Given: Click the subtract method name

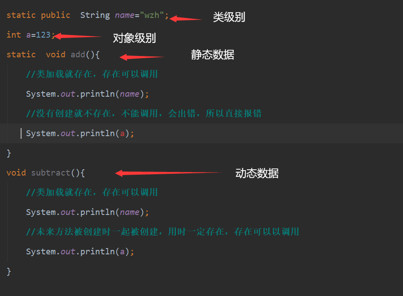Looking at the screenshot, I should click(x=51, y=173).
